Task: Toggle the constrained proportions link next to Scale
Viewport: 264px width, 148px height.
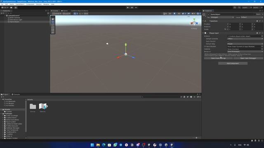Action: click(225, 29)
